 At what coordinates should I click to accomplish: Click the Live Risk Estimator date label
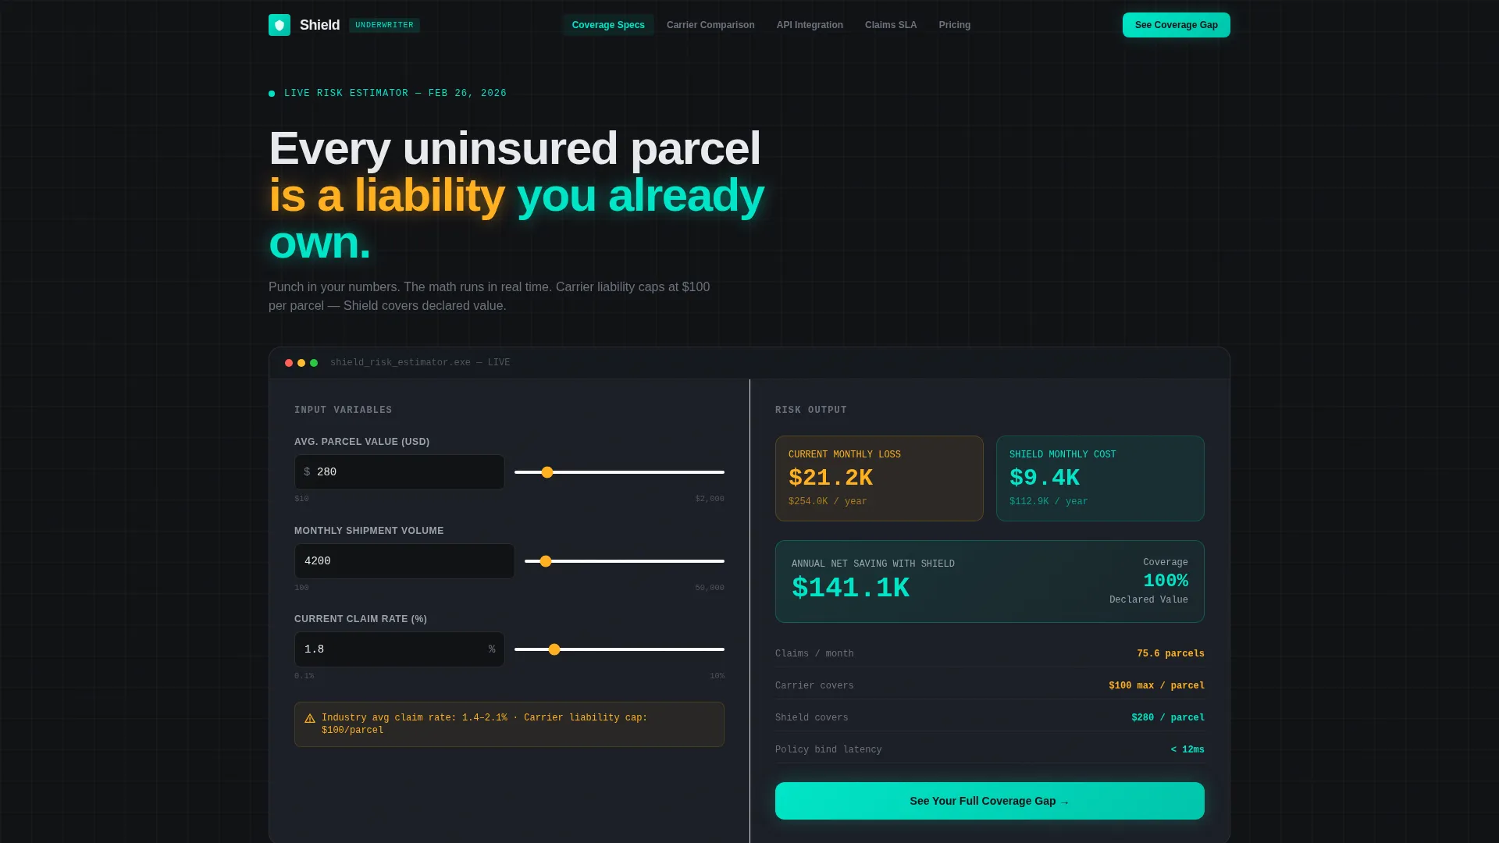click(x=395, y=94)
